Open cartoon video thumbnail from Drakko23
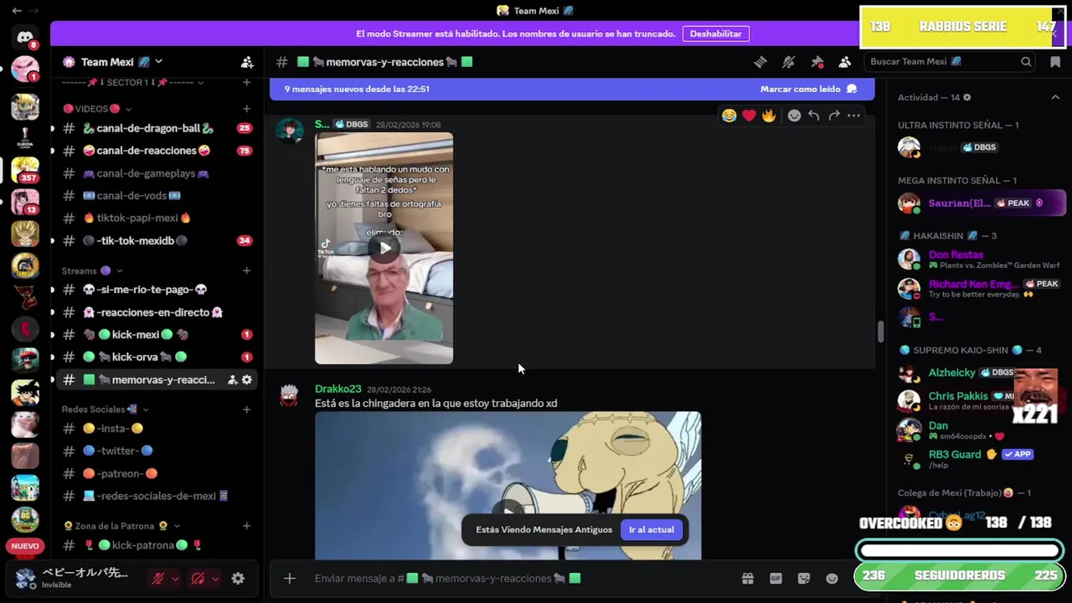This screenshot has height=603, width=1072. click(x=508, y=486)
